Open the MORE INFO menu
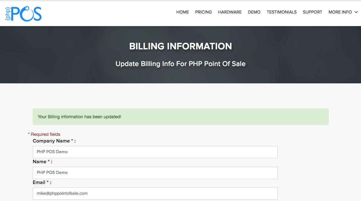 click(340, 12)
